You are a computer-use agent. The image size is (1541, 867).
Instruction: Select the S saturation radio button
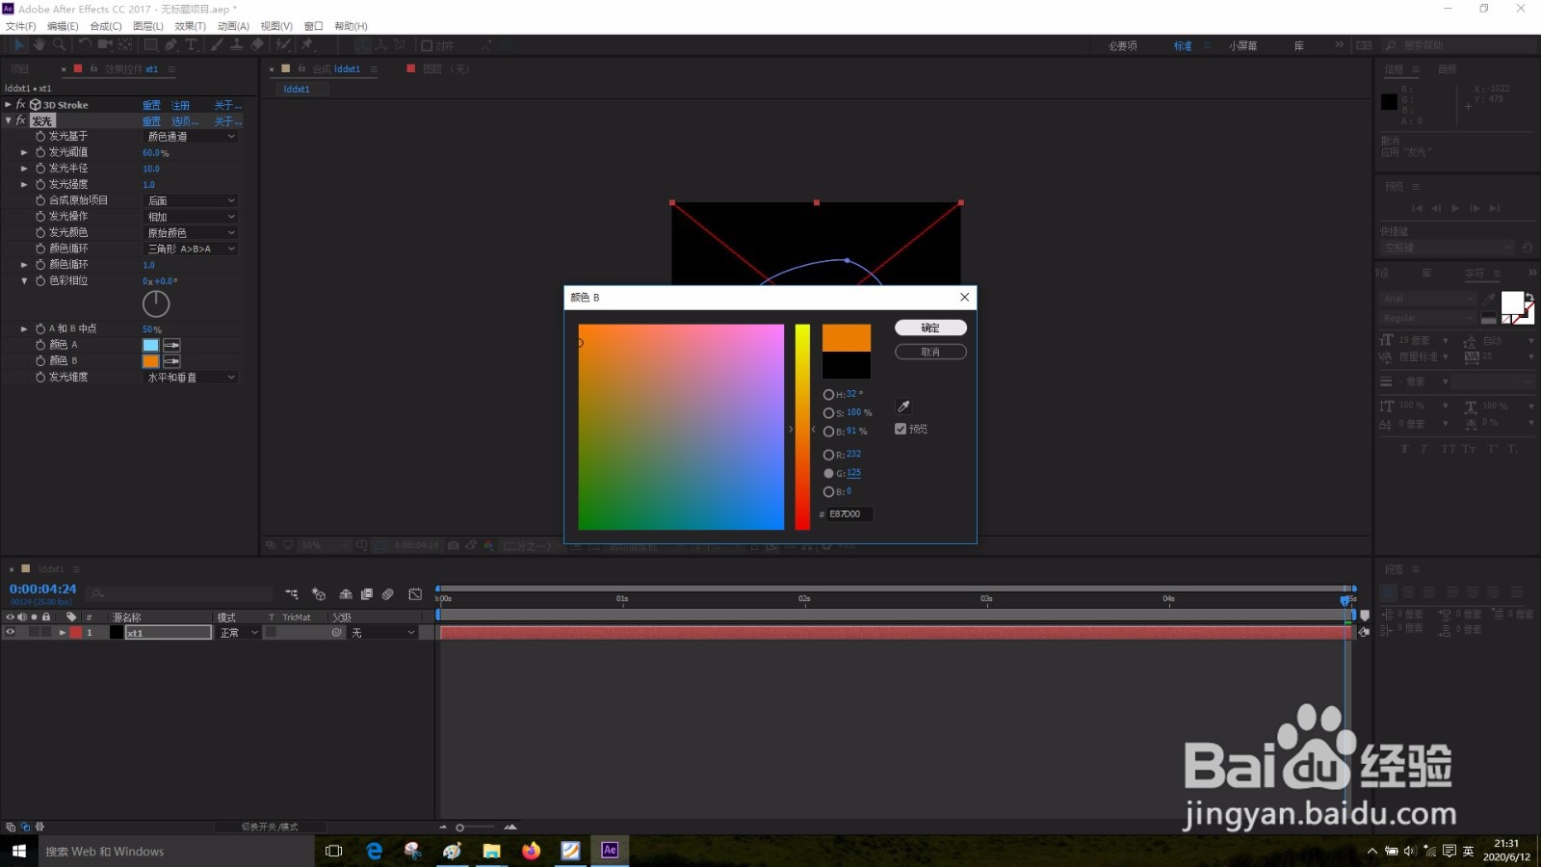[828, 413]
